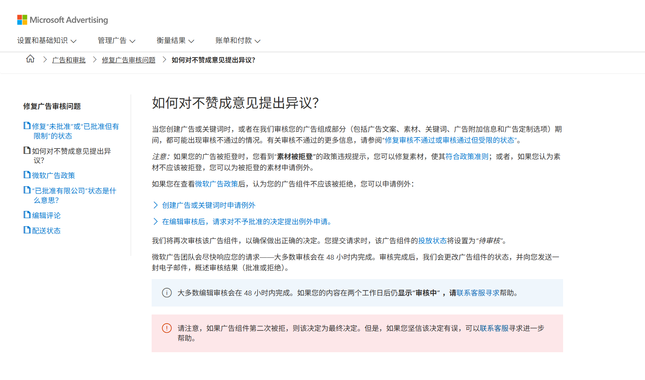This screenshot has width=645, height=380.
Task: Open the 管理广告 dropdown menu
Action: 117,40
